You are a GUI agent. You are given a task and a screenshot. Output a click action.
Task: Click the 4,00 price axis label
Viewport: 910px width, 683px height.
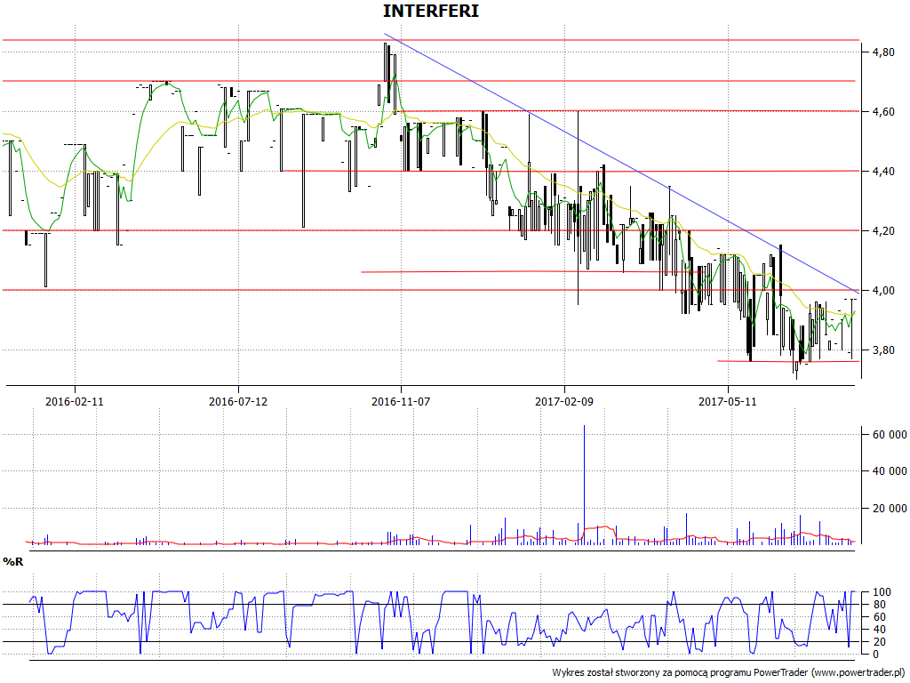click(x=882, y=291)
